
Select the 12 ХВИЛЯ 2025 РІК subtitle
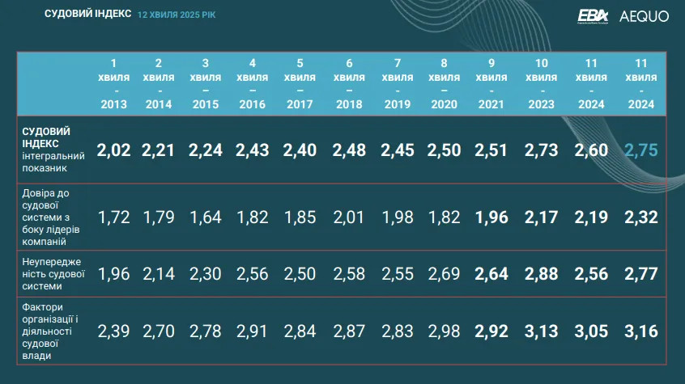pos(177,15)
